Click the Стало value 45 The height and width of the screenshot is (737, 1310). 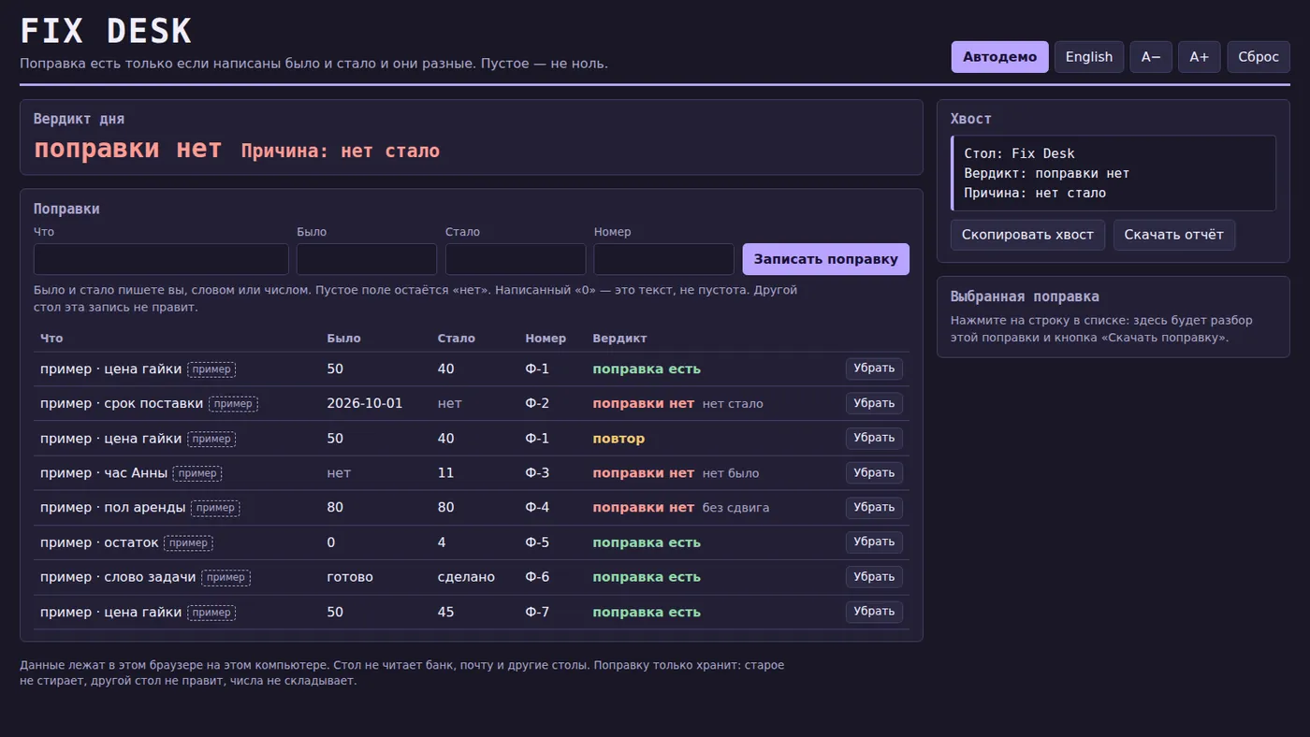445,613
